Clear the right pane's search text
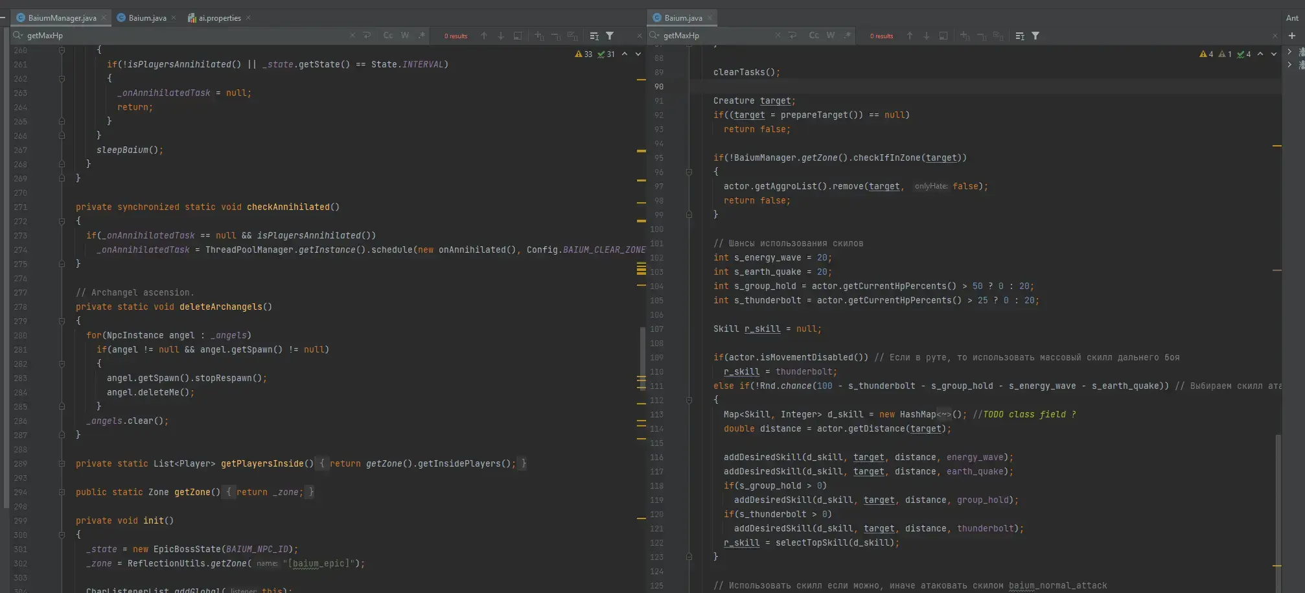 tap(778, 36)
